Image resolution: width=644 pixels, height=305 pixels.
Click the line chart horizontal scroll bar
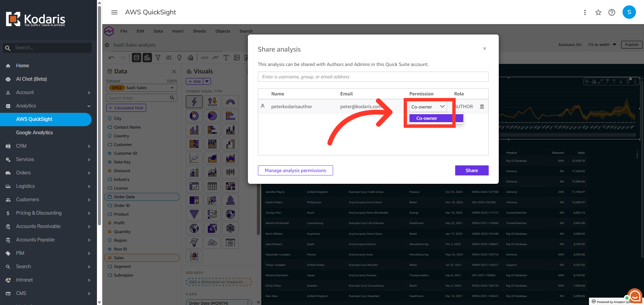[567, 135]
